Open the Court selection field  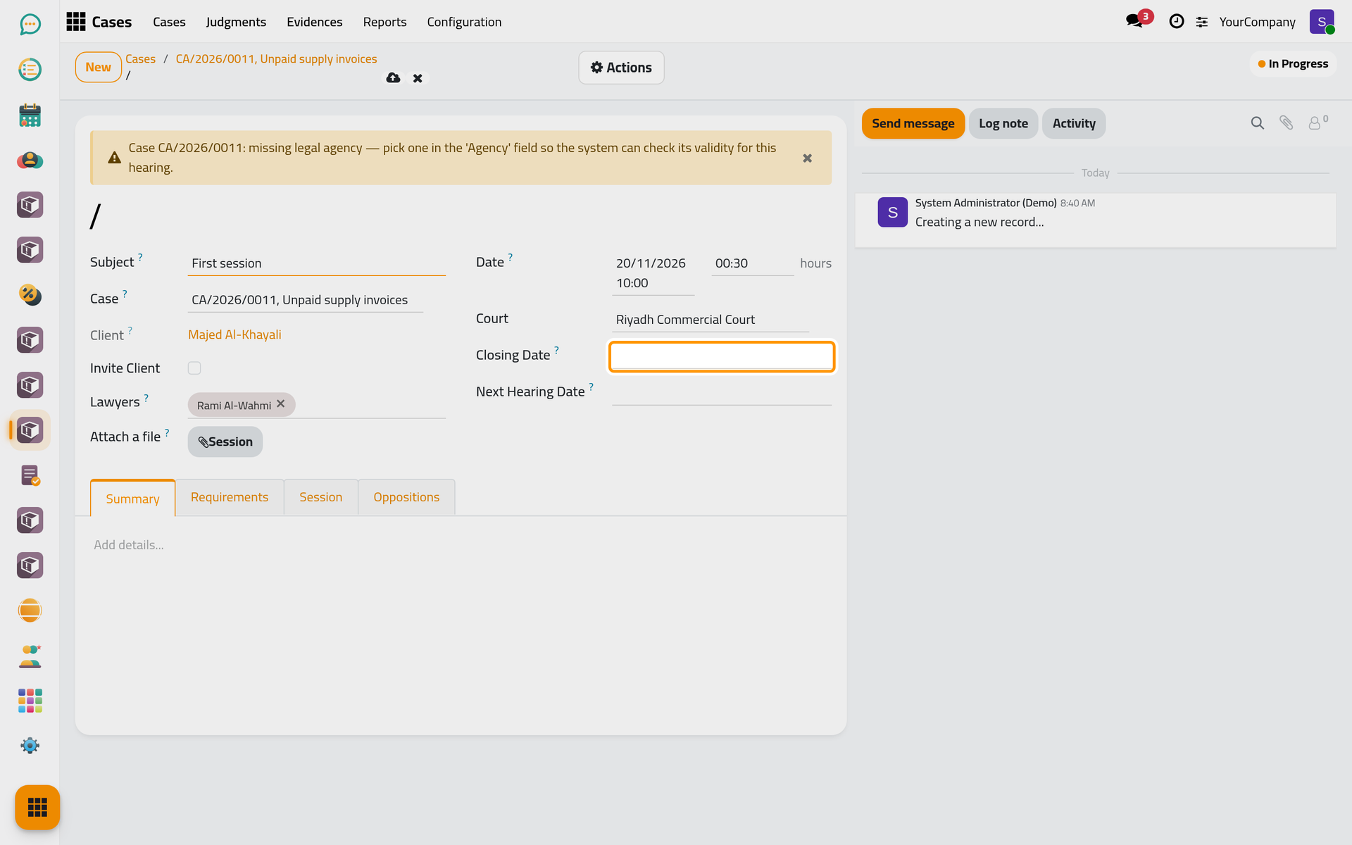tap(710, 320)
